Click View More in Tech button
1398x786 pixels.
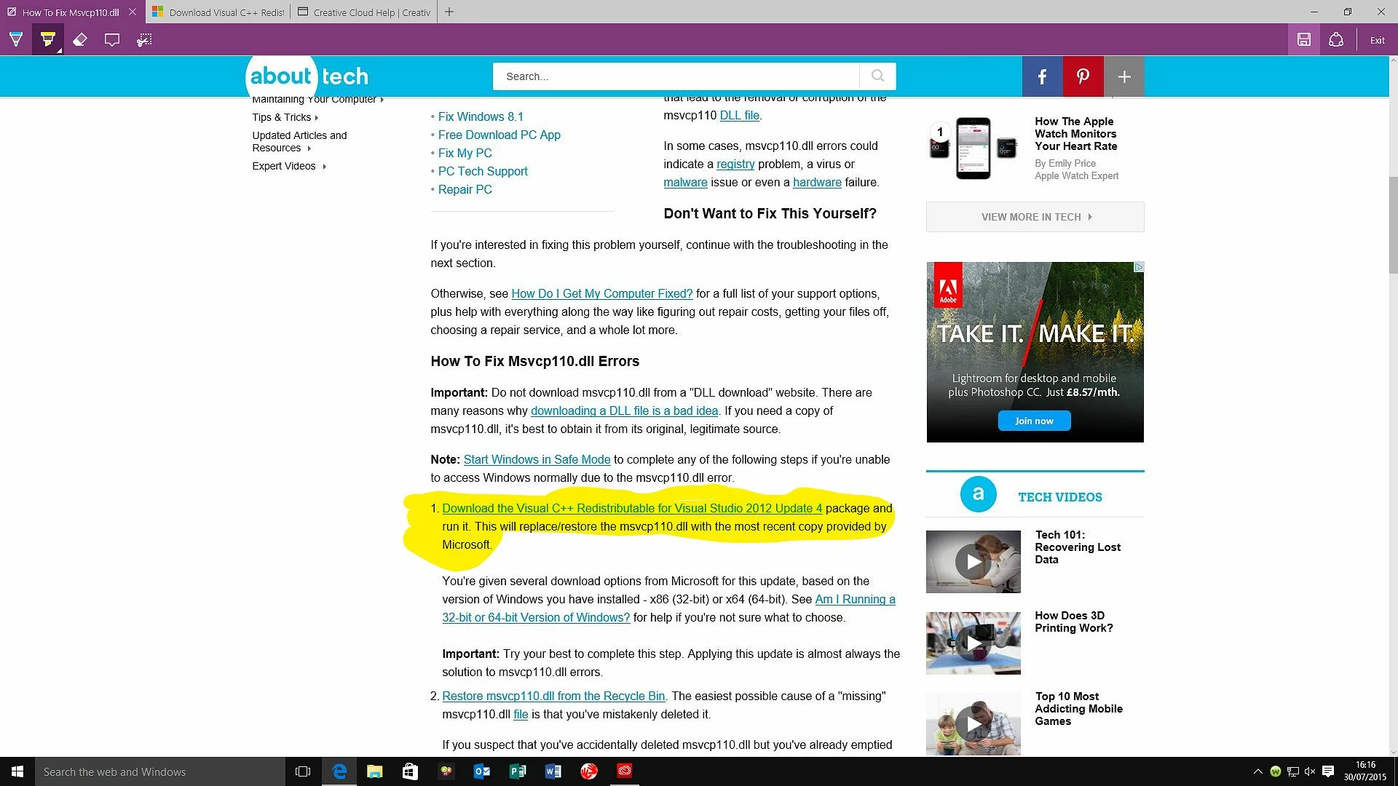(x=1035, y=217)
